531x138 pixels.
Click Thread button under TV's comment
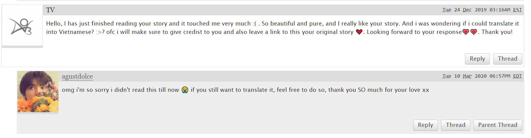[507, 59]
